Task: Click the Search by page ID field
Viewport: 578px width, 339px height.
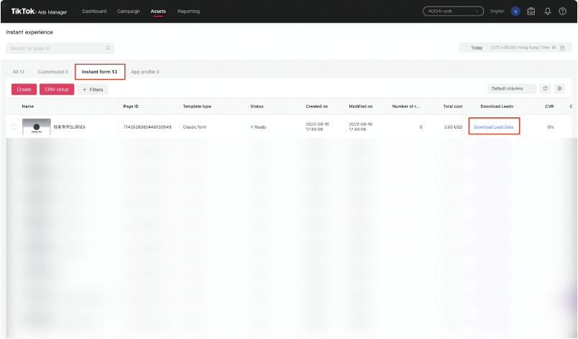Action: (x=56, y=48)
